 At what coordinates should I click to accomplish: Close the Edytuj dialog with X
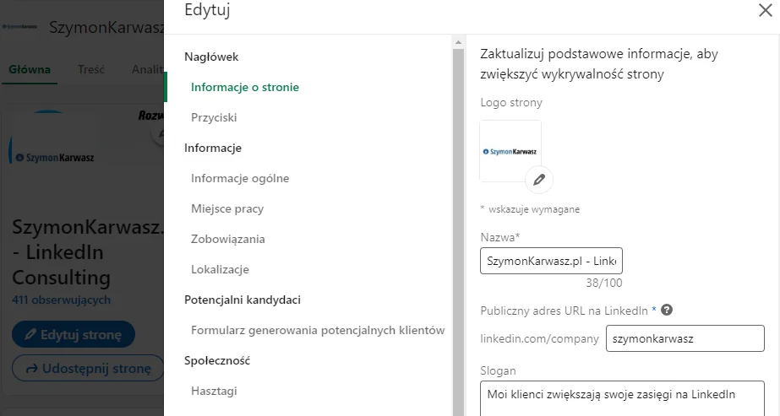pyautogui.click(x=765, y=10)
